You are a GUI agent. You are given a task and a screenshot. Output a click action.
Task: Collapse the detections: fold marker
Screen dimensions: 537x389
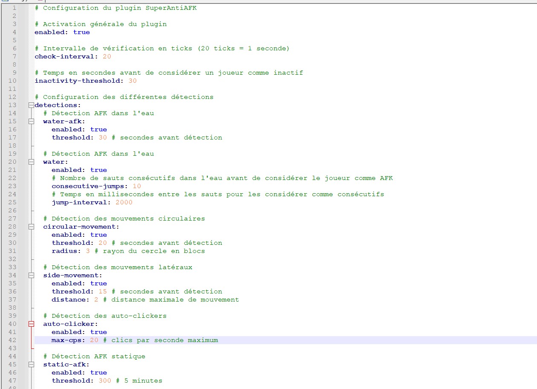click(x=31, y=105)
